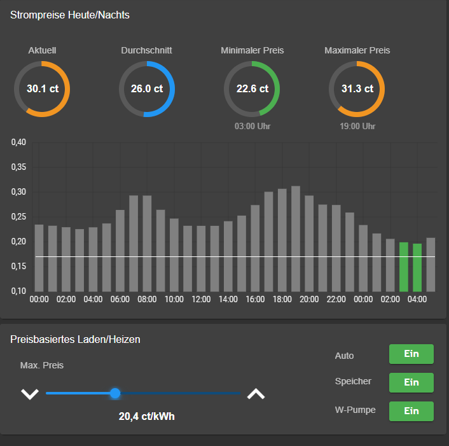The width and height of the screenshot is (449, 446).
Task: Click the 03:00 Uhr minimum time label
Action: (x=252, y=127)
